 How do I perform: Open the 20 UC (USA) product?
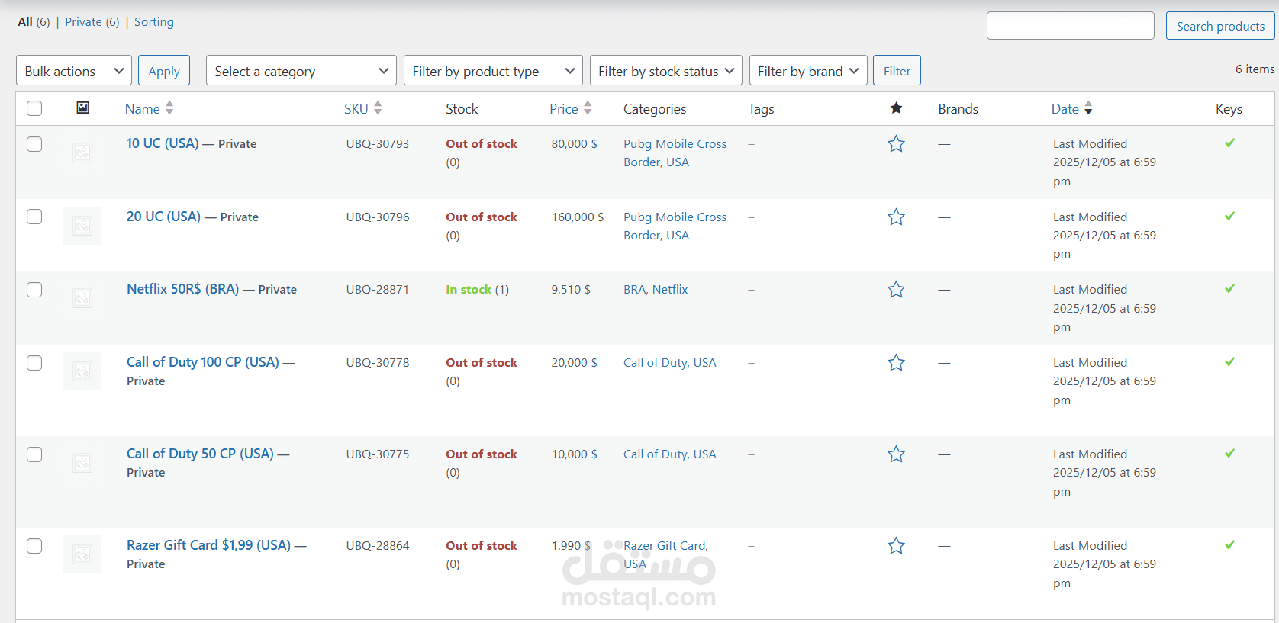tap(163, 217)
